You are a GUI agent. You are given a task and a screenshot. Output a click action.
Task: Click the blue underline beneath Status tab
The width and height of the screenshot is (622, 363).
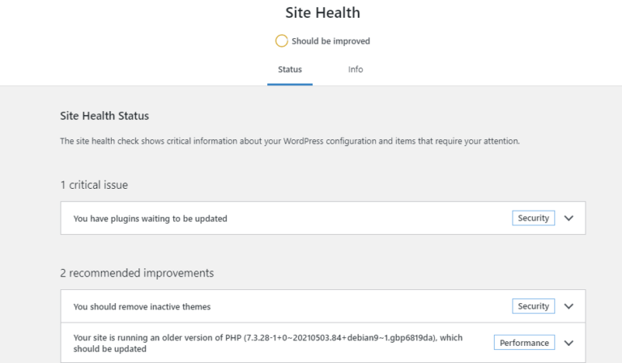(x=290, y=84)
